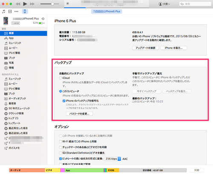Open the 256 kbps bitrate dropdown

112,159
